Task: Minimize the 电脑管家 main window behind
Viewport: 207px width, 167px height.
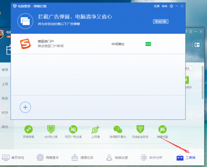Action: [x=196, y=32]
